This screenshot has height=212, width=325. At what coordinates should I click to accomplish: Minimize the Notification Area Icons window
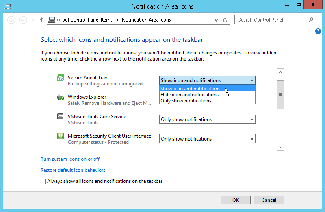(x=287, y=4)
